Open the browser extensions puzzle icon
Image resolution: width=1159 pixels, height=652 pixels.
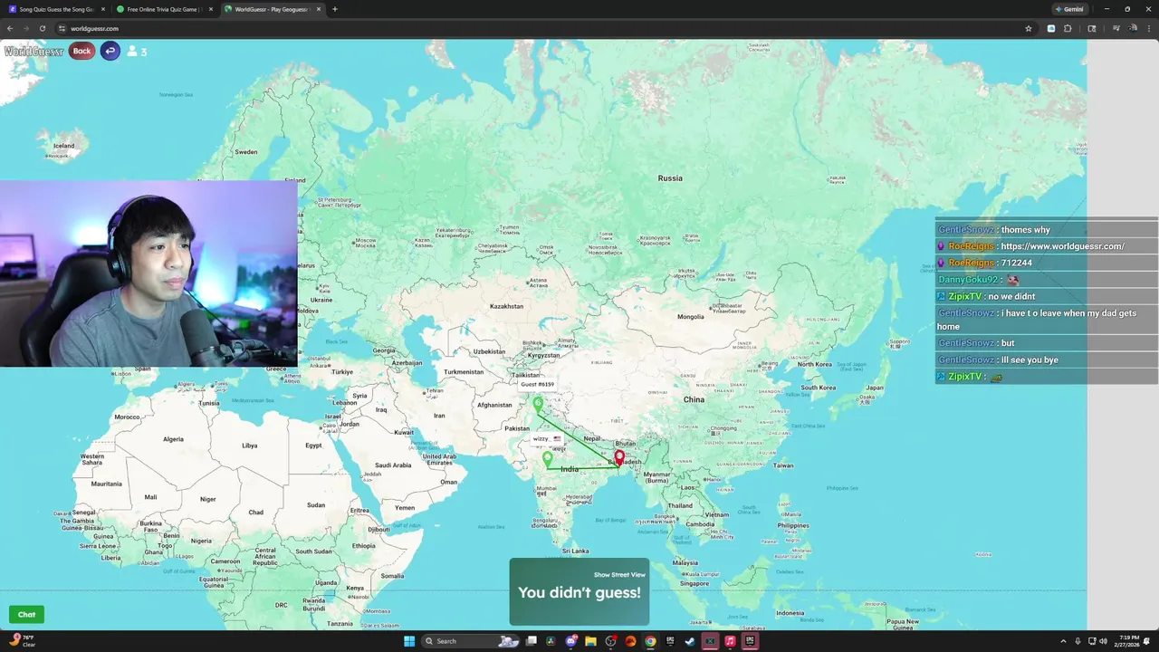1068,28
